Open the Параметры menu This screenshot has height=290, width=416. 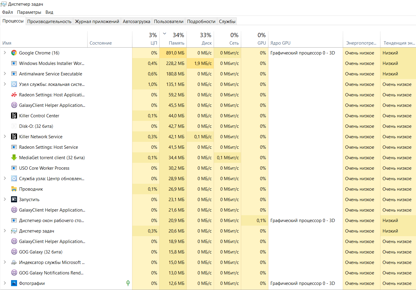point(29,12)
